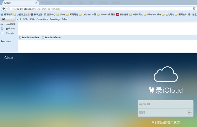Click Load URL in HackBar
The width and height of the screenshot is (197, 127).
[11, 24]
